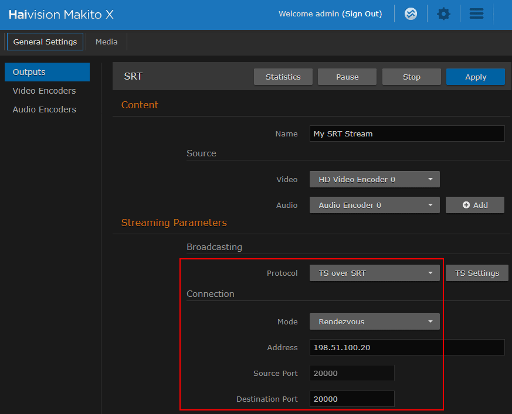
Task: Open Video Encoders in sidebar
Action: click(x=44, y=91)
